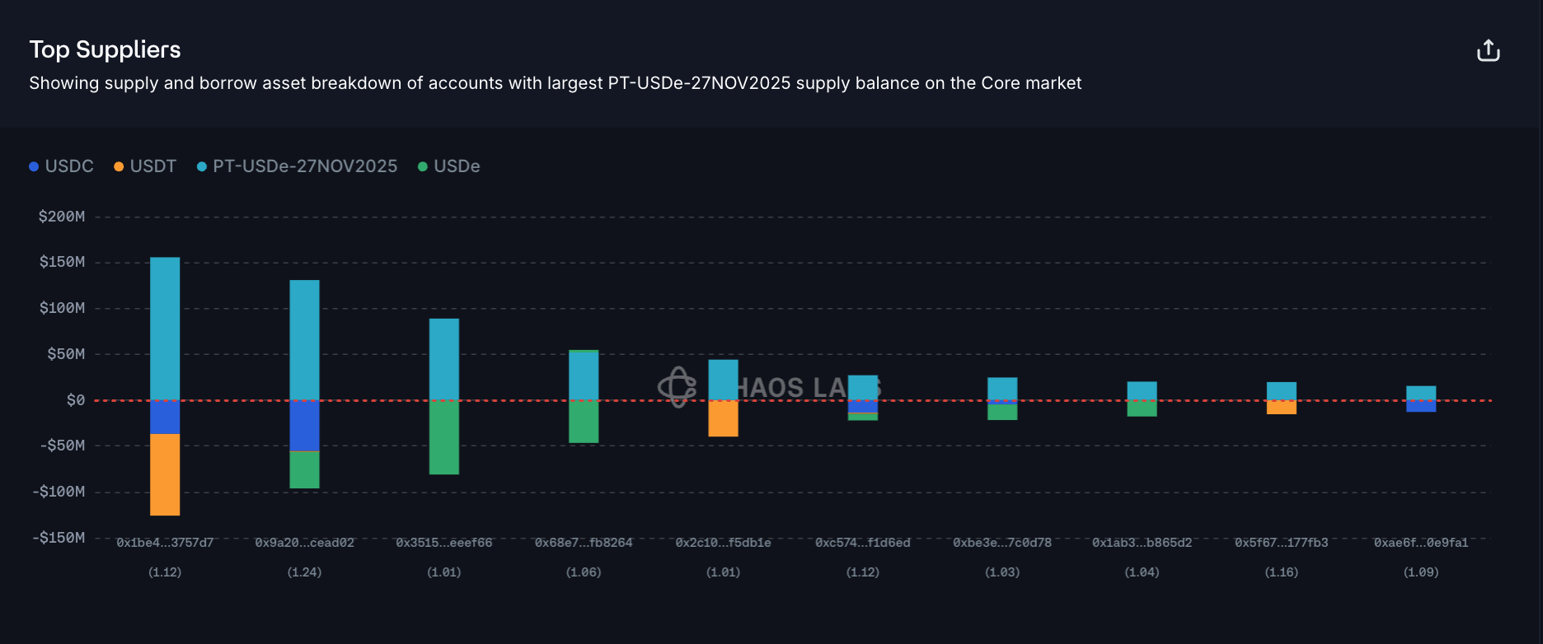This screenshot has height=644, width=1543.
Task: Click blue USDC bar of 0xae6f...0e9fa1
Action: point(1421,406)
